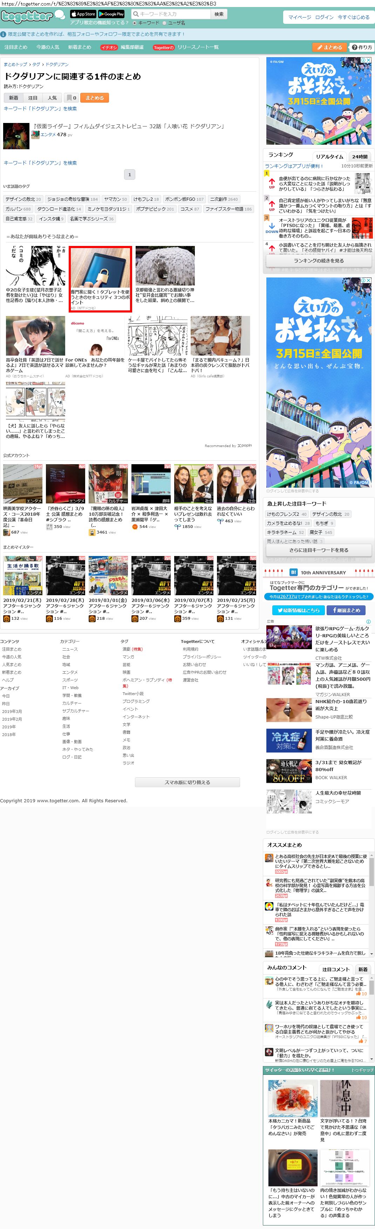The height and width of the screenshot is (1229, 375).
Task: Click スマホ版に切り替える button
Action: pos(187,782)
